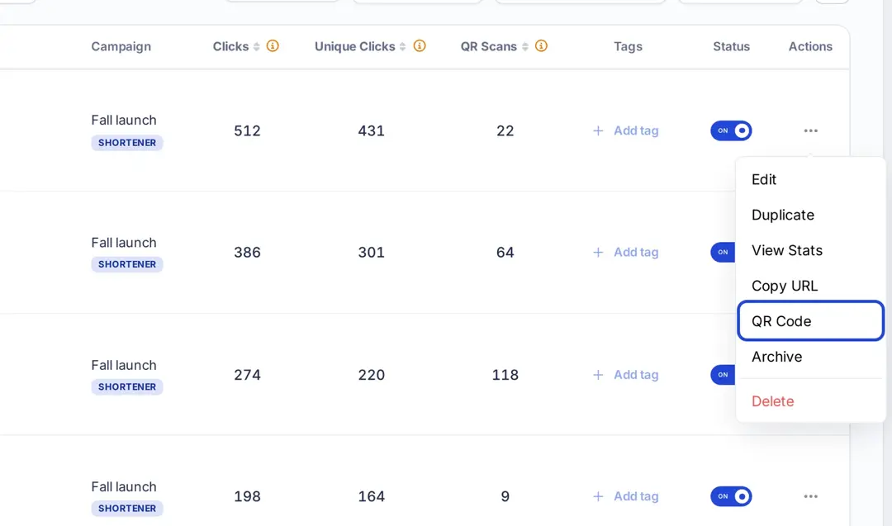
Task: Sort by the Clicks column arrows
Action: (x=257, y=46)
